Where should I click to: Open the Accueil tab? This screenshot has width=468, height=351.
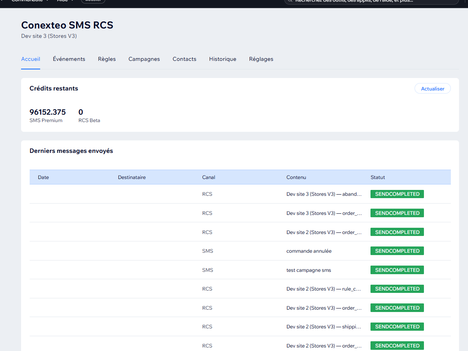(x=30, y=59)
